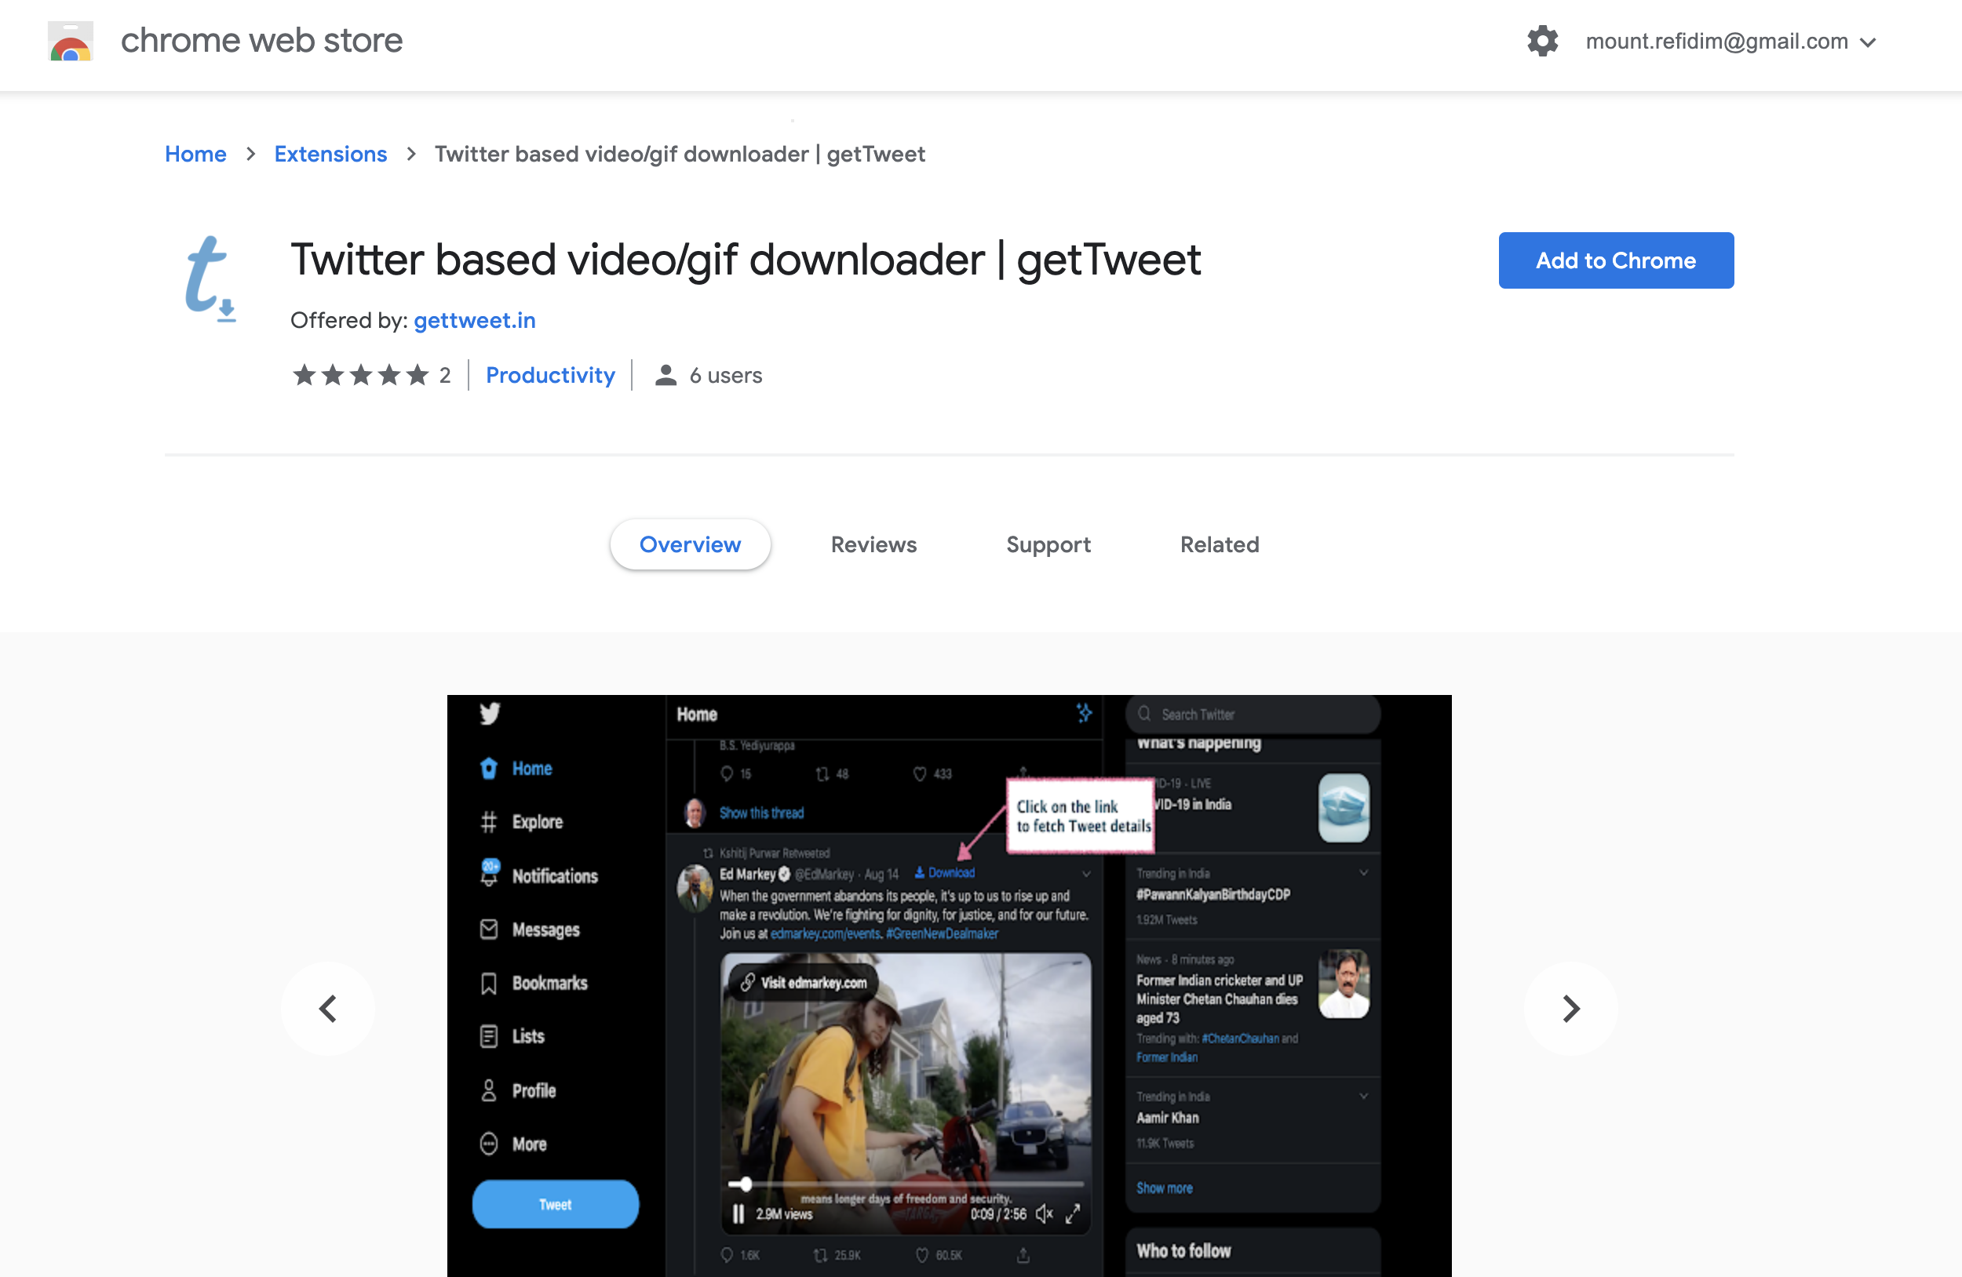Click the right carousel arrow

[1570, 1008]
